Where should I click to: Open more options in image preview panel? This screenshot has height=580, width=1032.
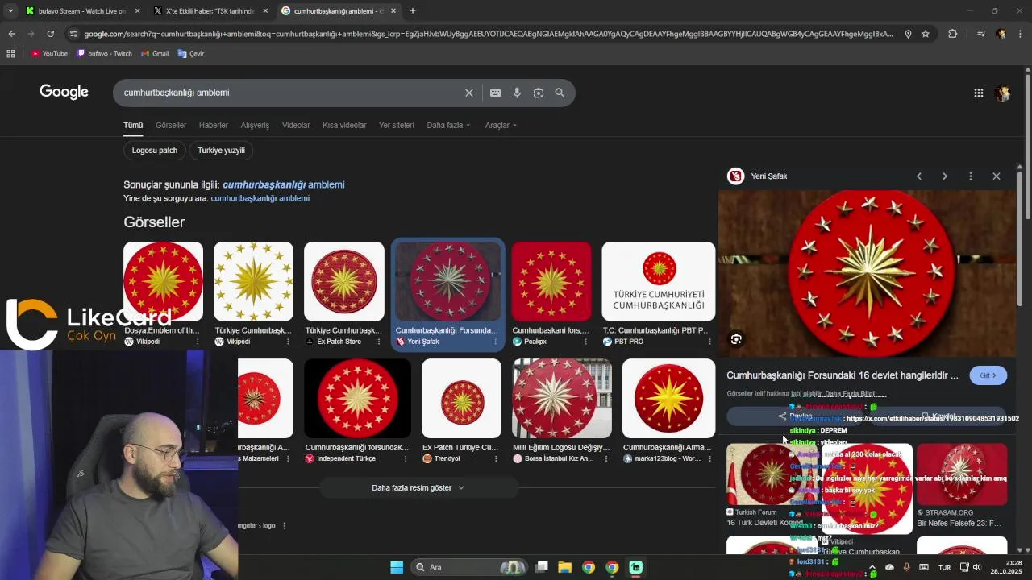970,176
